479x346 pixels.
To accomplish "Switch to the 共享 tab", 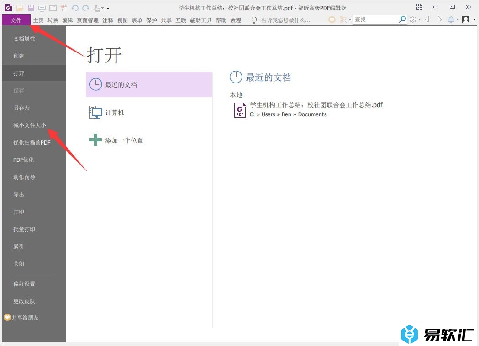I will coord(166,21).
